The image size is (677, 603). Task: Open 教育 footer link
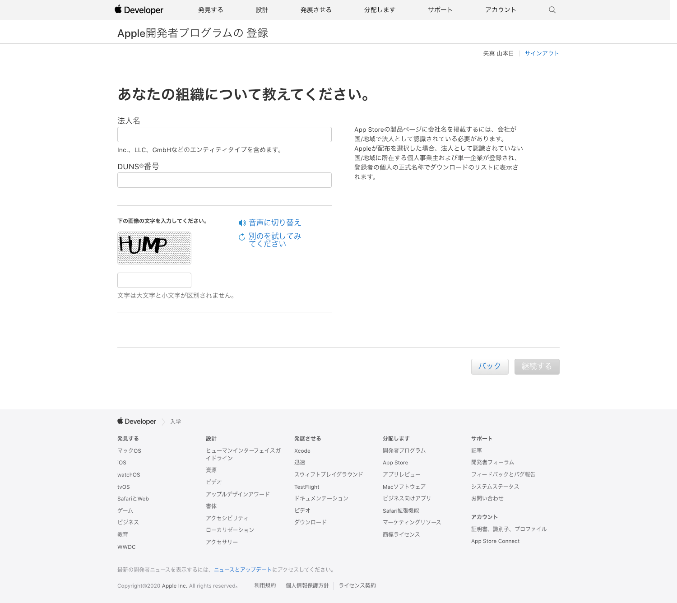click(x=123, y=534)
